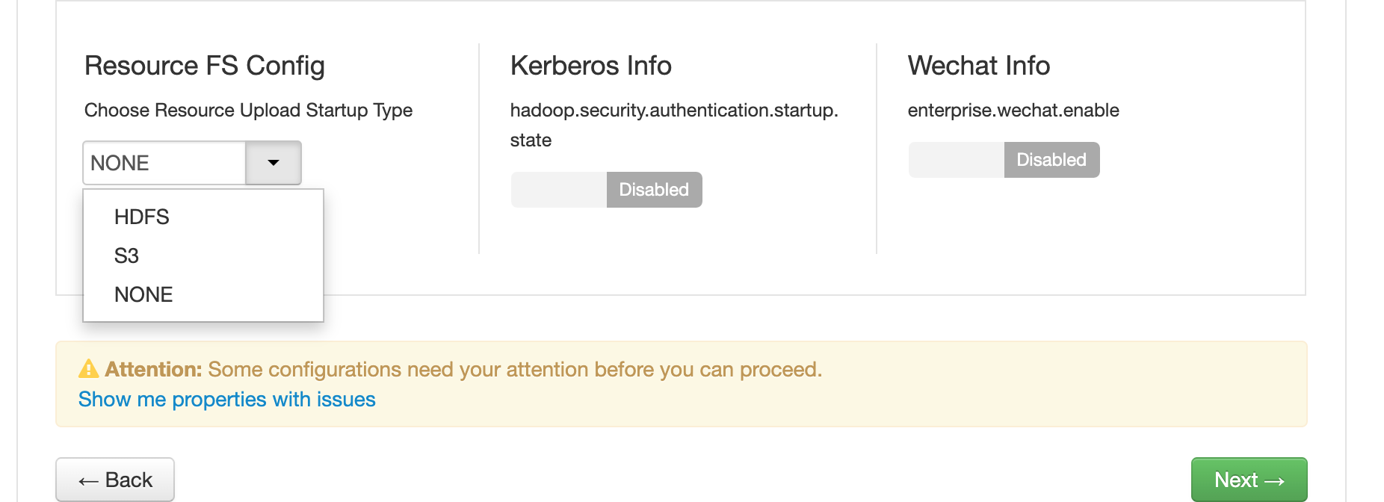Image resolution: width=1384 pixels, height=502 pixels.
Task: Click the enterprise.wechat.enable property label
Action: click(1013, 111)
